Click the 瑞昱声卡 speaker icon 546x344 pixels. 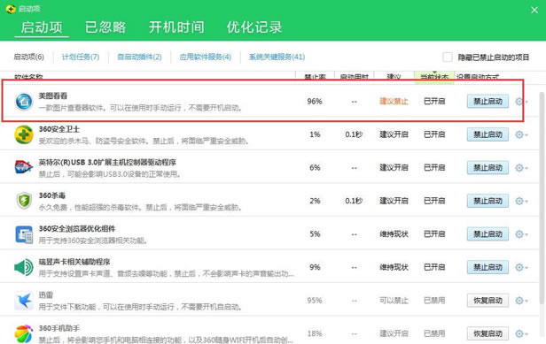(24, 267)
